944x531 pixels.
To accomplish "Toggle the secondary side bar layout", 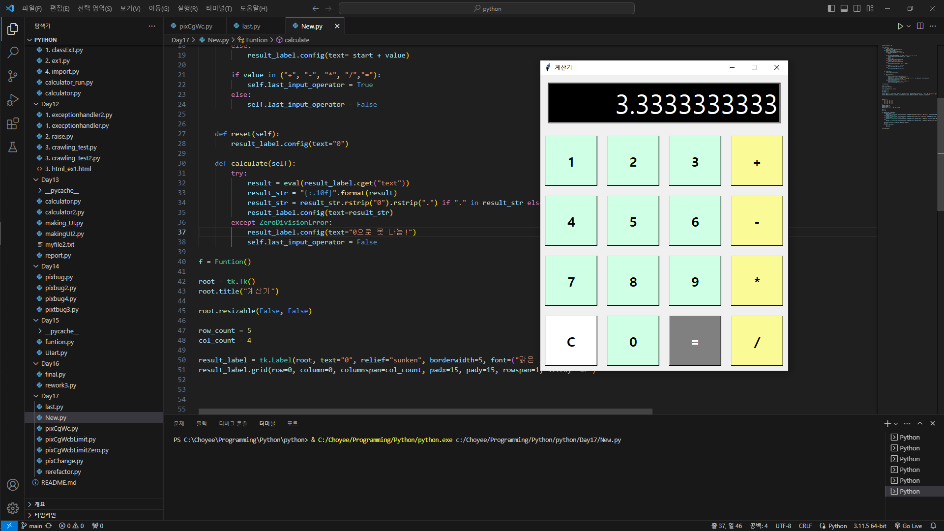I will click(857, 8).
